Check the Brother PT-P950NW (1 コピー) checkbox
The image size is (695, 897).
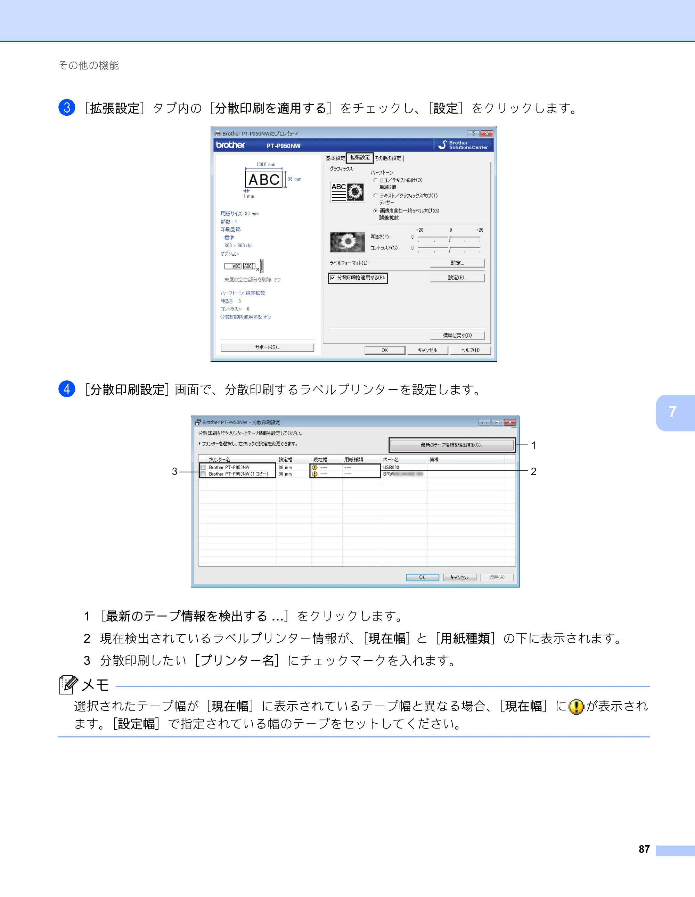203,474
